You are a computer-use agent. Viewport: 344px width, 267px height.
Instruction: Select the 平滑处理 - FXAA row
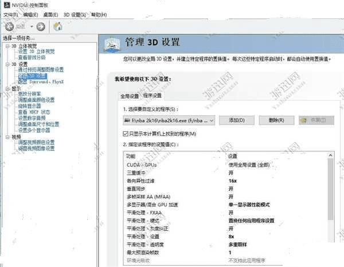[225, 213]
